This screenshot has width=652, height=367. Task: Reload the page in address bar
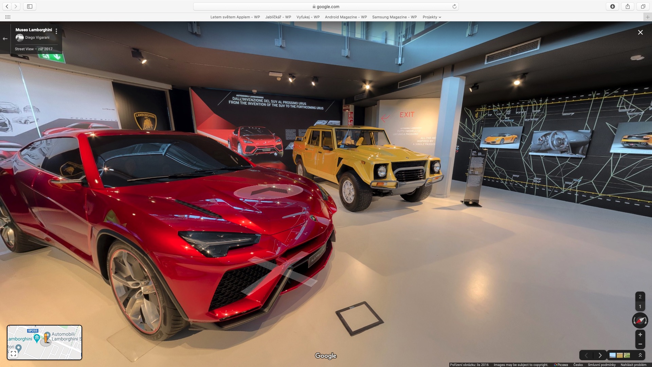(454, 6)
